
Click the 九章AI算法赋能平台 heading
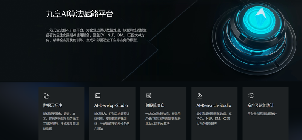80,14
